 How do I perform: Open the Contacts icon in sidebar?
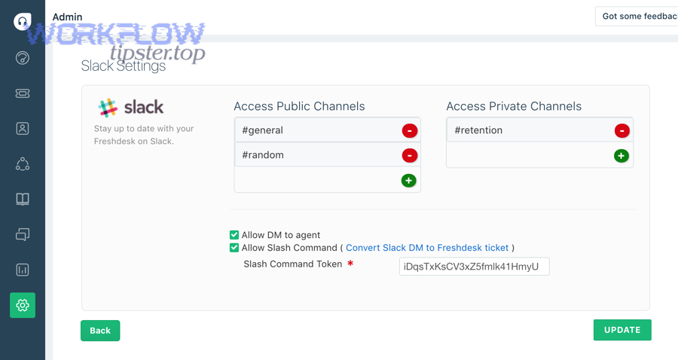(x=23, y=128)
